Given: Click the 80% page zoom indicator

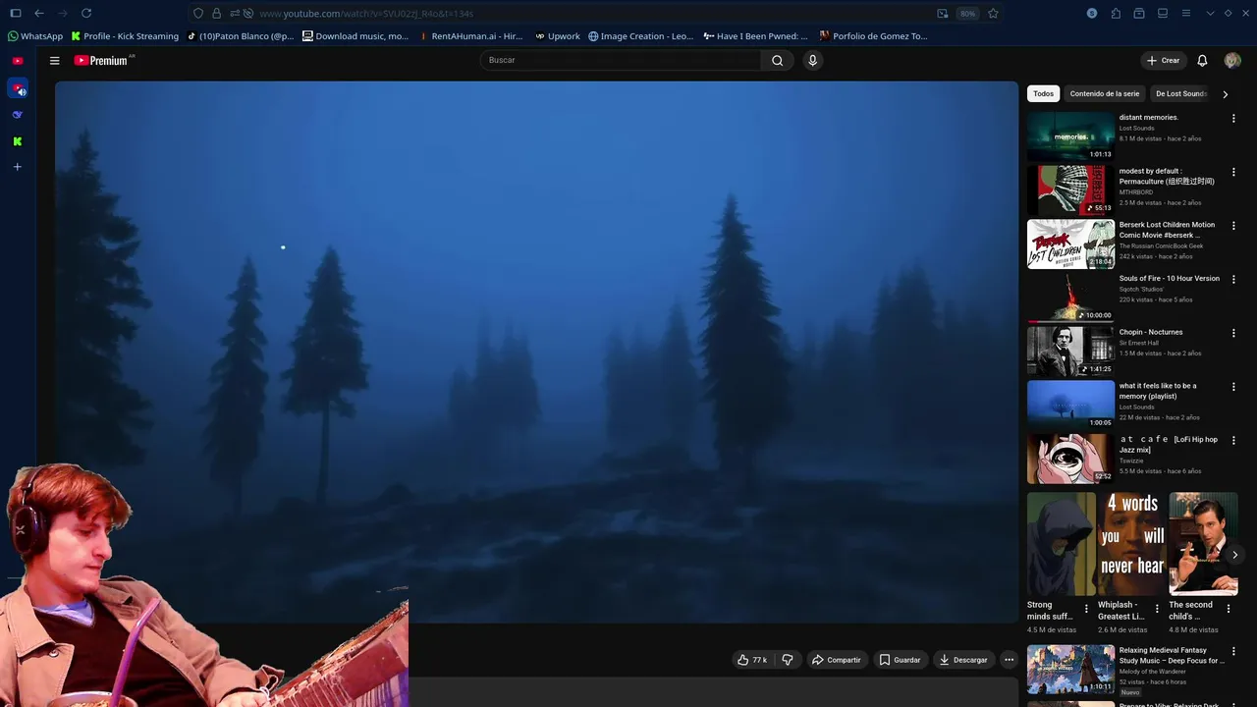Looking at the screenshot, I should tap(968, 14).
